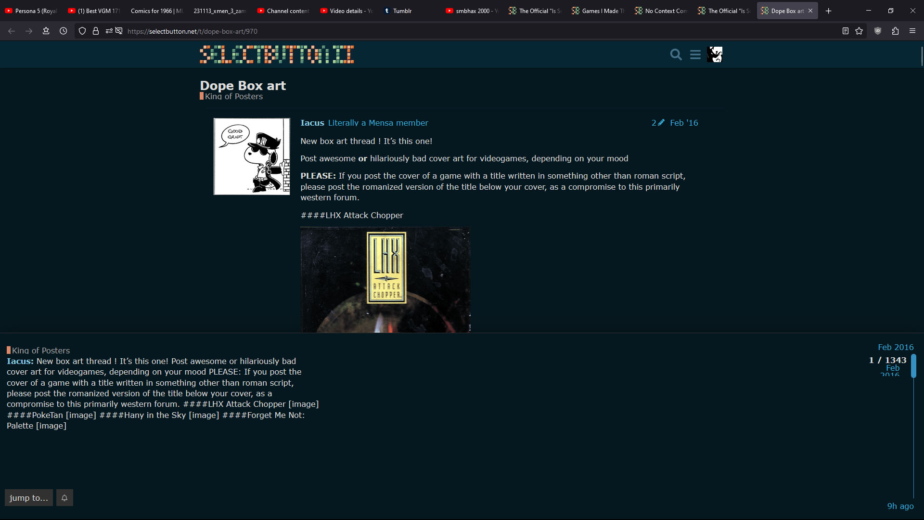
Task: Open the browser extensions puzzle icon
Action: (895, 31)
